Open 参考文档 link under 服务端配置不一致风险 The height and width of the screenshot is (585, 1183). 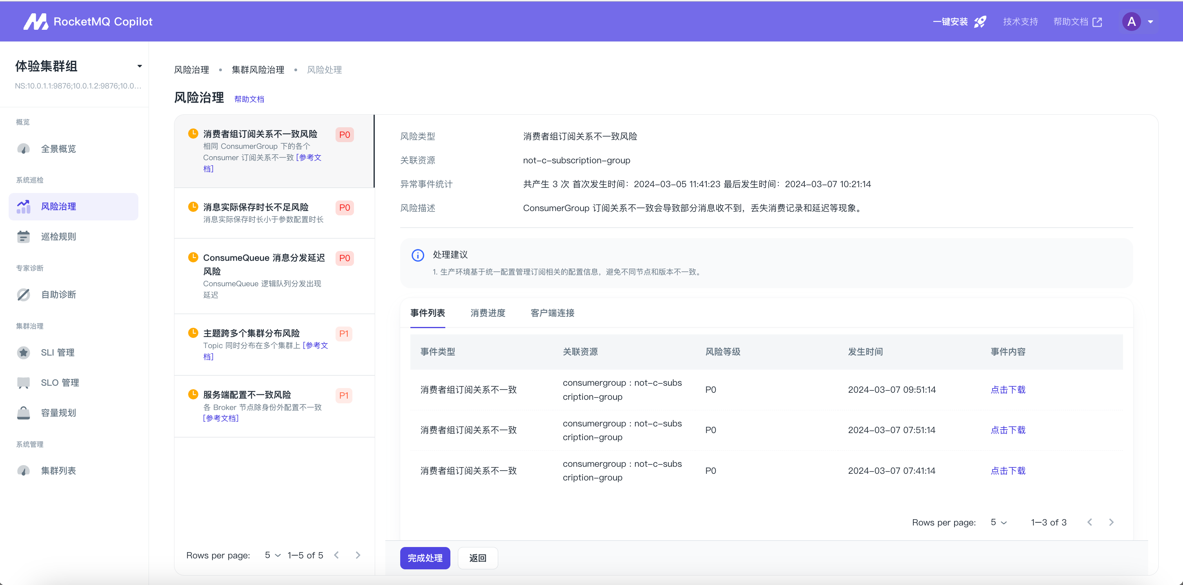click(221, 418)
